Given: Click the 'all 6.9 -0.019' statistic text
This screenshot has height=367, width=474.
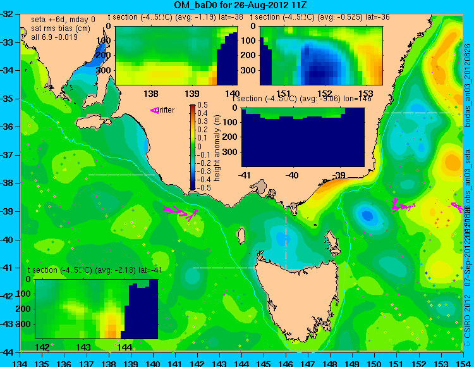Looking at the screenshot, I should pyautogui.click(x=54, y=37).
